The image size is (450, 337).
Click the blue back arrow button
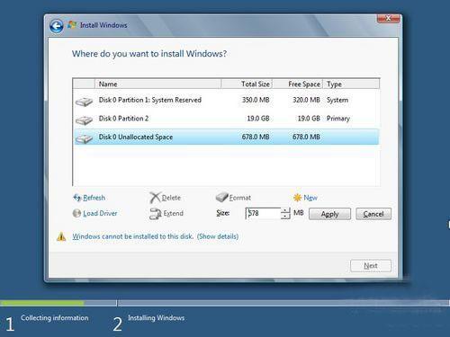[57, 26]
